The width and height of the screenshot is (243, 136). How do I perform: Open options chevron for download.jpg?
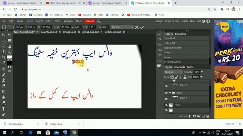coord(38,124)
